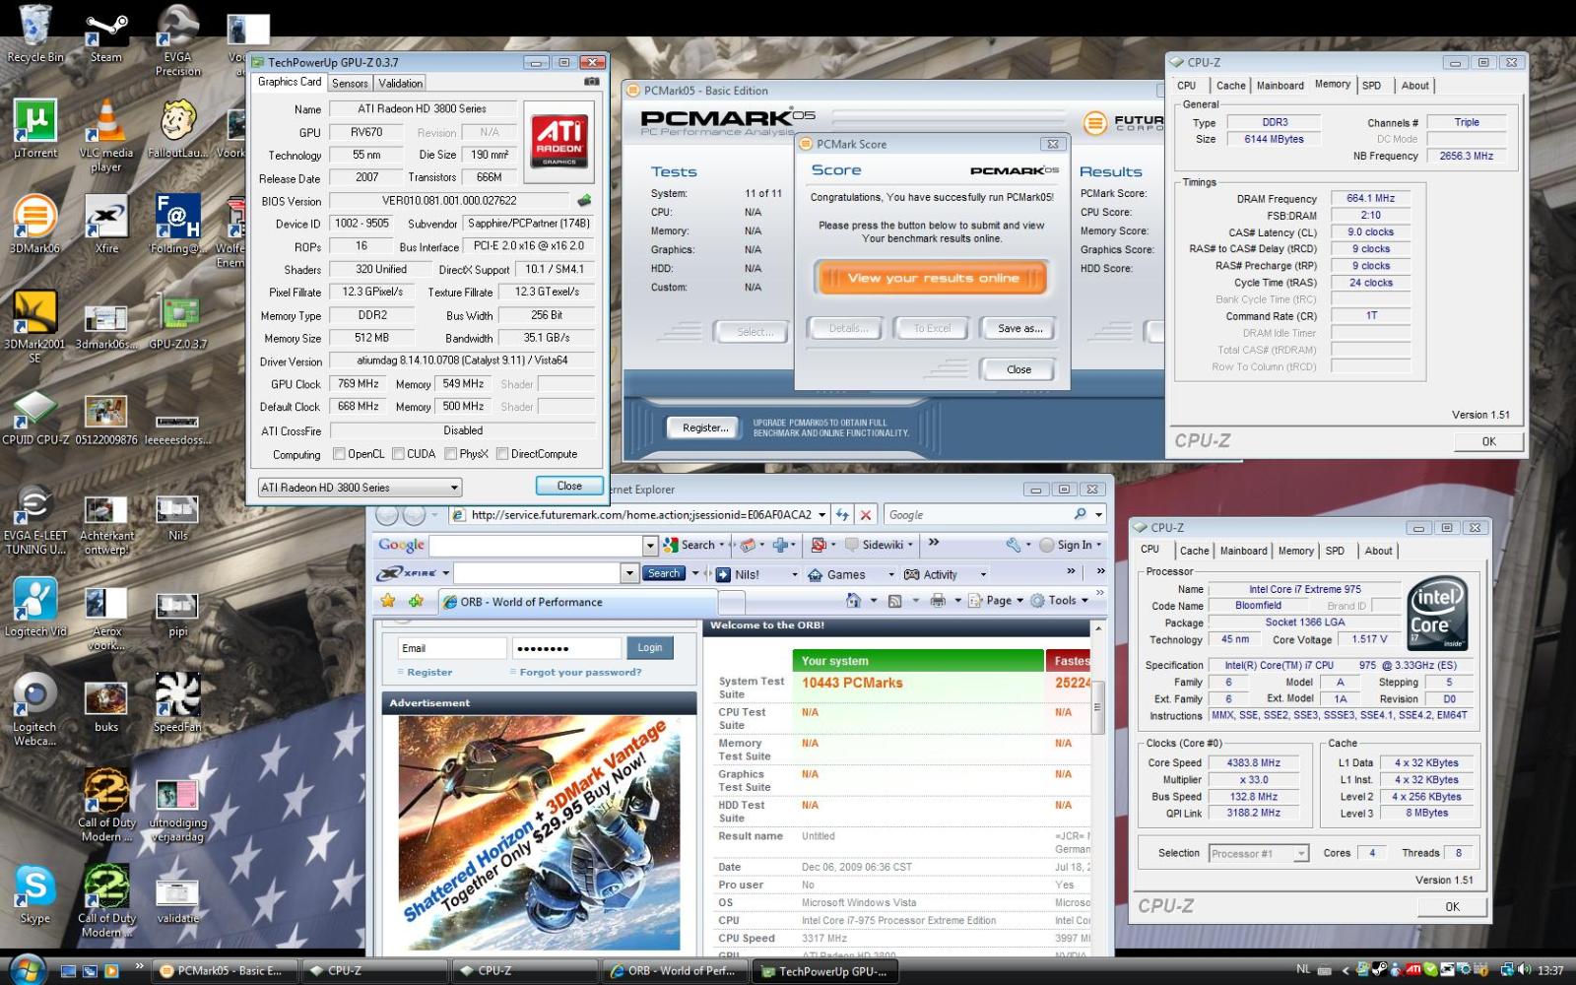Click the ORB page Register link

429,673
